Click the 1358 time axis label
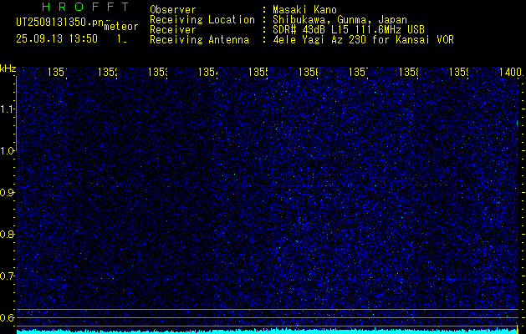Viewport: 526px width, 334px height. (409, 72)
